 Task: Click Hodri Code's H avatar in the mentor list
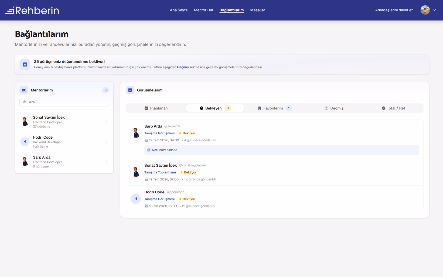25,142
